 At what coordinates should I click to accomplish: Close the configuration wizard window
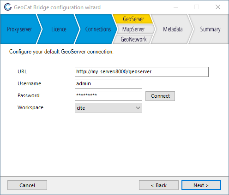tap(218, 7)
